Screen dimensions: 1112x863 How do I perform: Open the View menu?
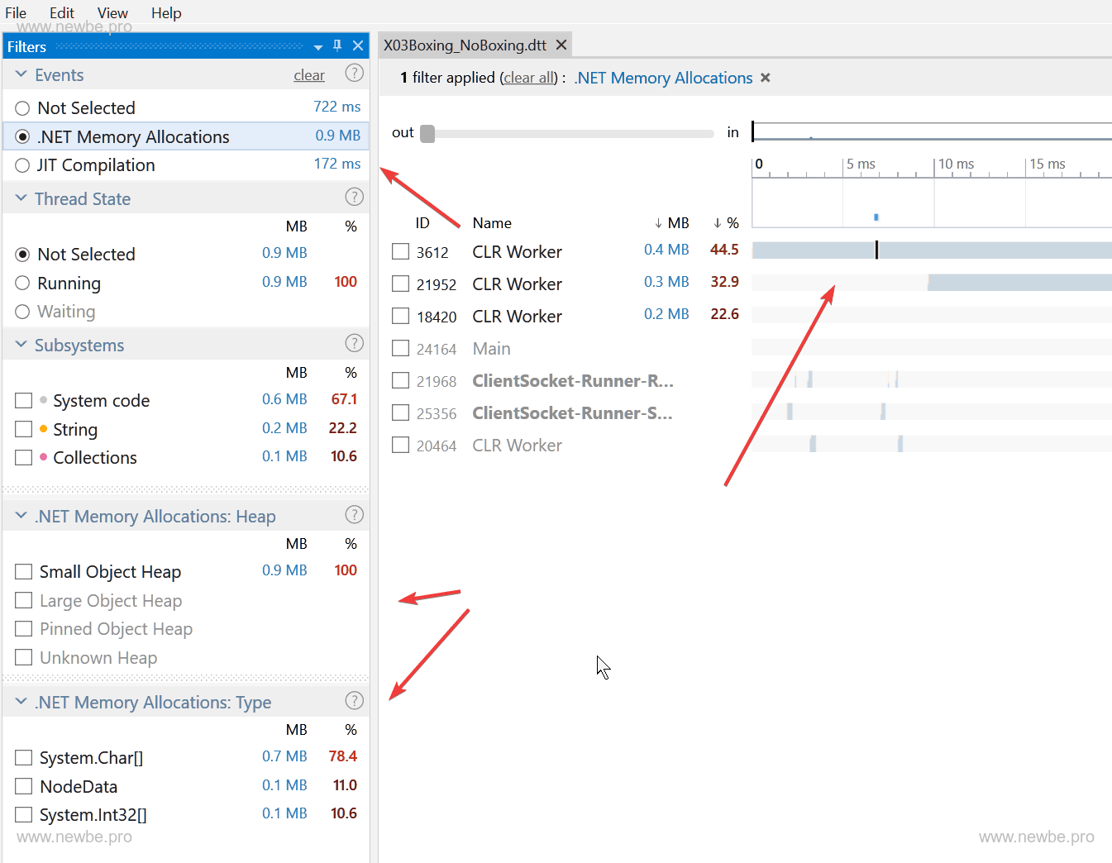point(112,13)
